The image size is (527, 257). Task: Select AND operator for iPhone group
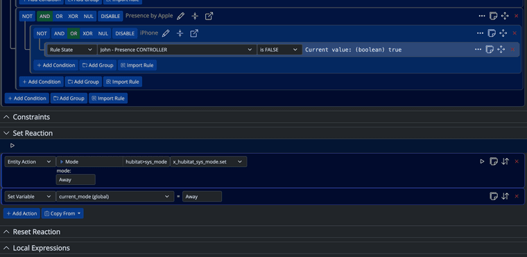coord(59,33)
